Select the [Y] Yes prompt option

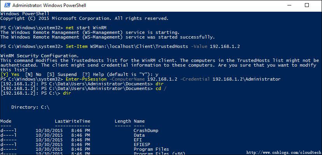click(10, 74)
